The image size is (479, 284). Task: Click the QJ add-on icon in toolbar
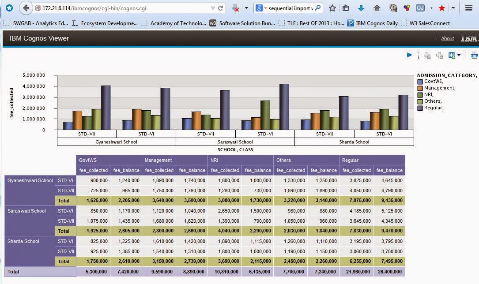click(x=420, y=7)
